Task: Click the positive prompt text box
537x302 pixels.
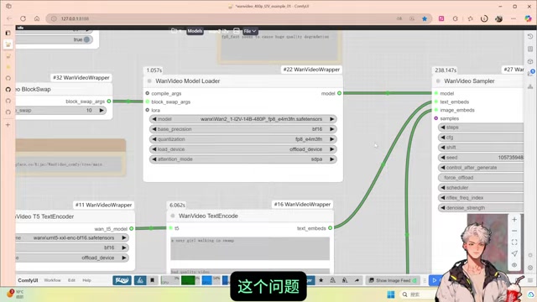Action: coord(250,248)
